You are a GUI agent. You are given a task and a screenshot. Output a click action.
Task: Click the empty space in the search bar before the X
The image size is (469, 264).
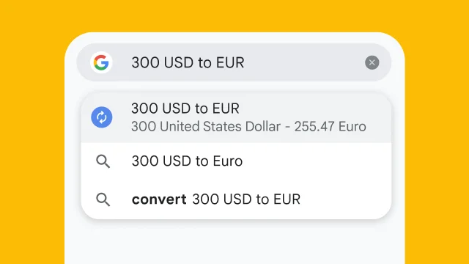pos(305,62)
